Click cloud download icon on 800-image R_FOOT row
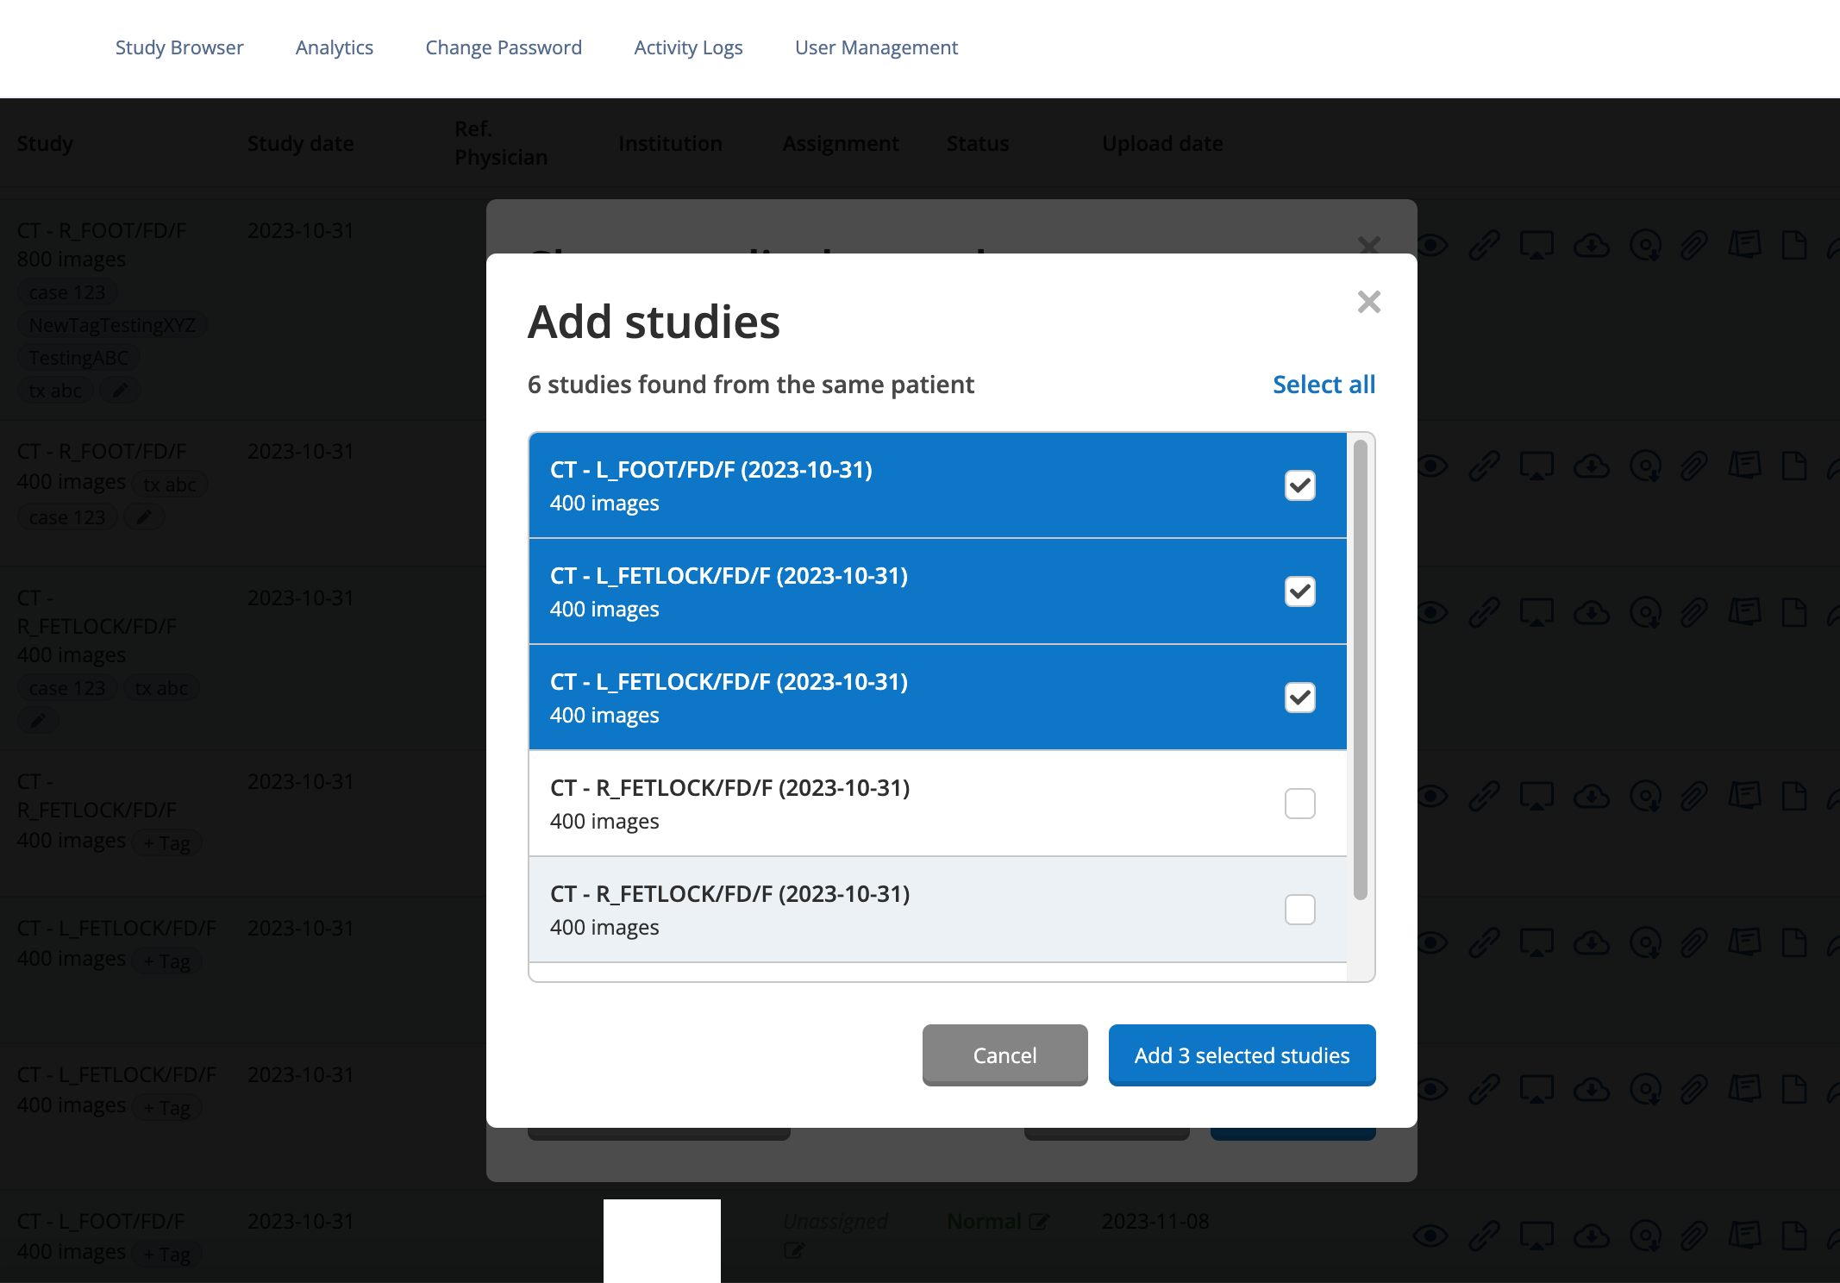Screen dimensions: 1840x1283 tap(1591, 246)
